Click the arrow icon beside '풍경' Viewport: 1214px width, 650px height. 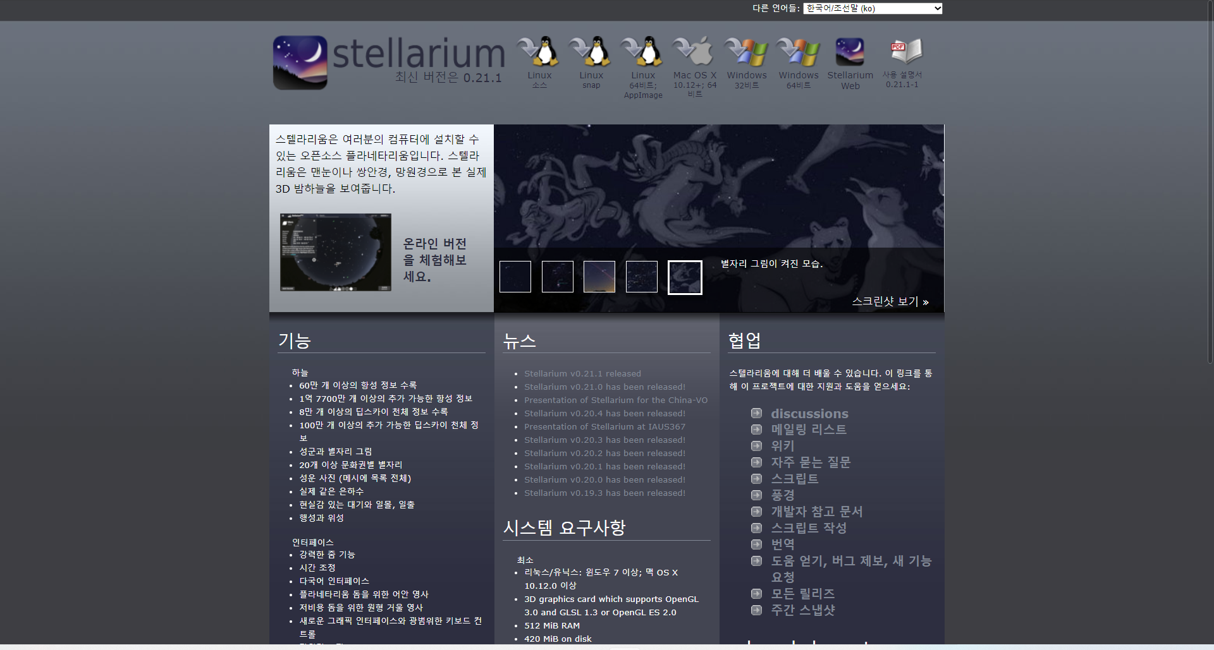[x=756, y=495]
